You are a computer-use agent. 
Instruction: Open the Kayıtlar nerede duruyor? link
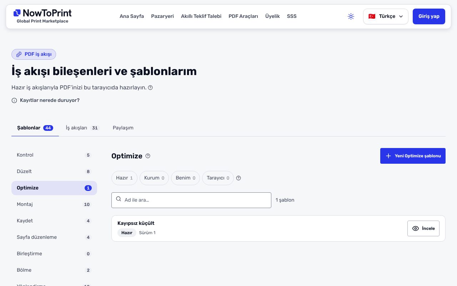(50, 100)
